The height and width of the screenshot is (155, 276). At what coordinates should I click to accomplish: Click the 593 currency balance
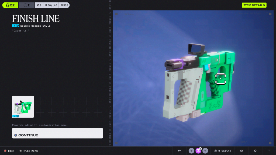click(64, 5)
